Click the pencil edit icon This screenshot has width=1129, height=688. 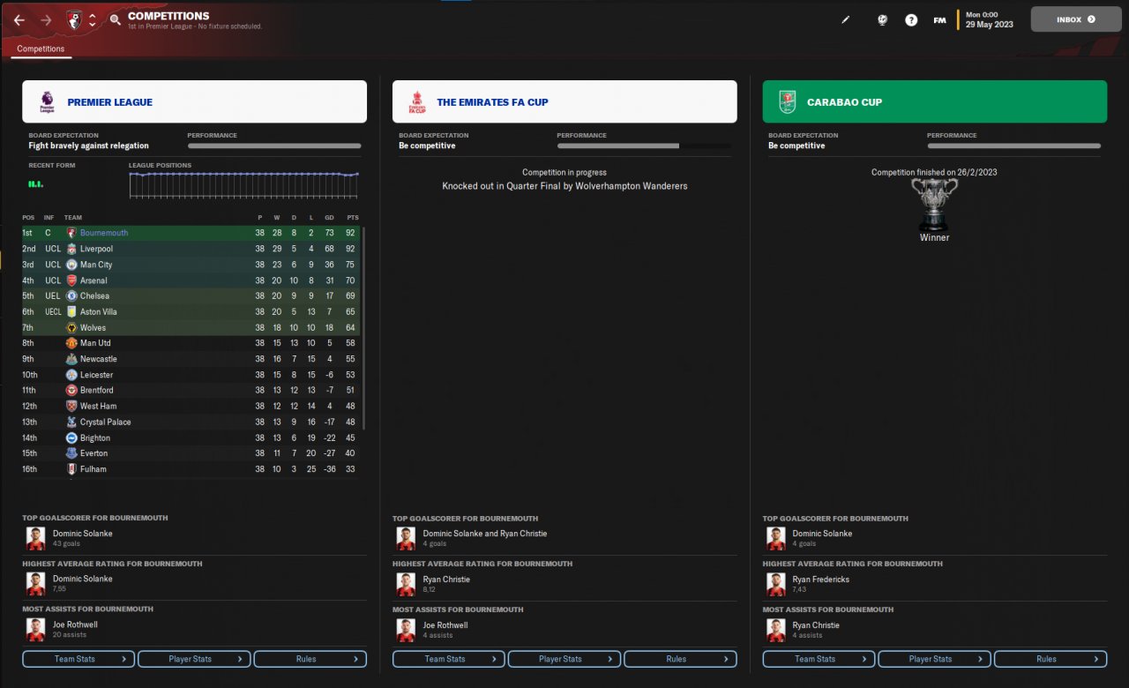coord(845,19)
